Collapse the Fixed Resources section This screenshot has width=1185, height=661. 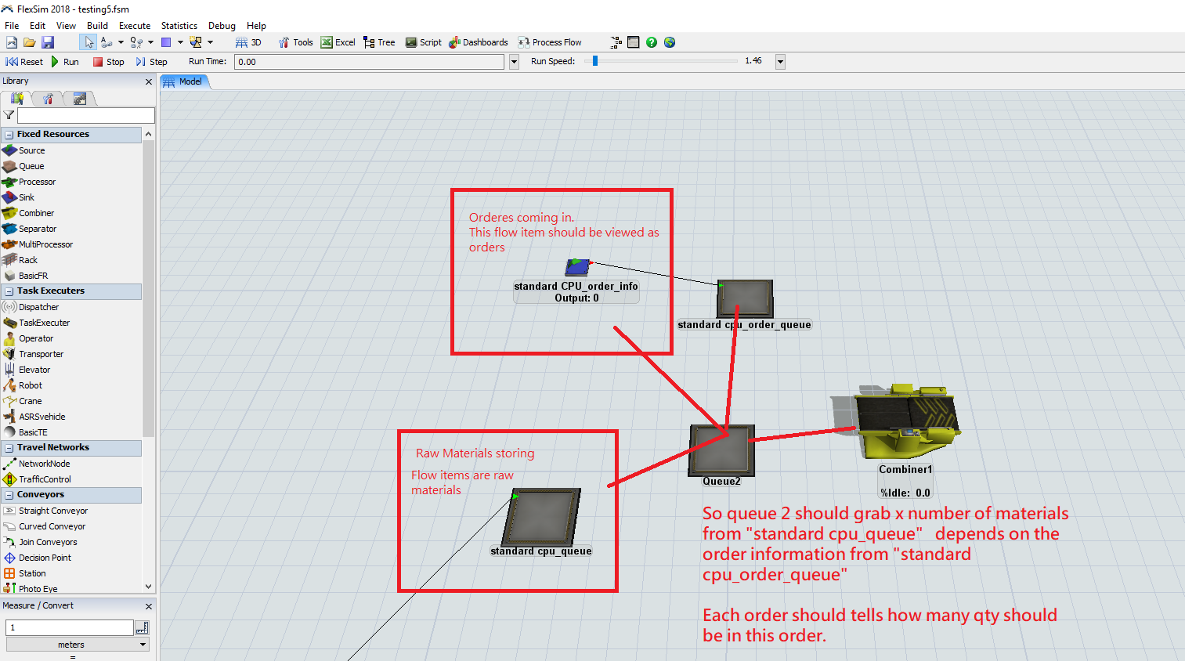coord(9,135)
